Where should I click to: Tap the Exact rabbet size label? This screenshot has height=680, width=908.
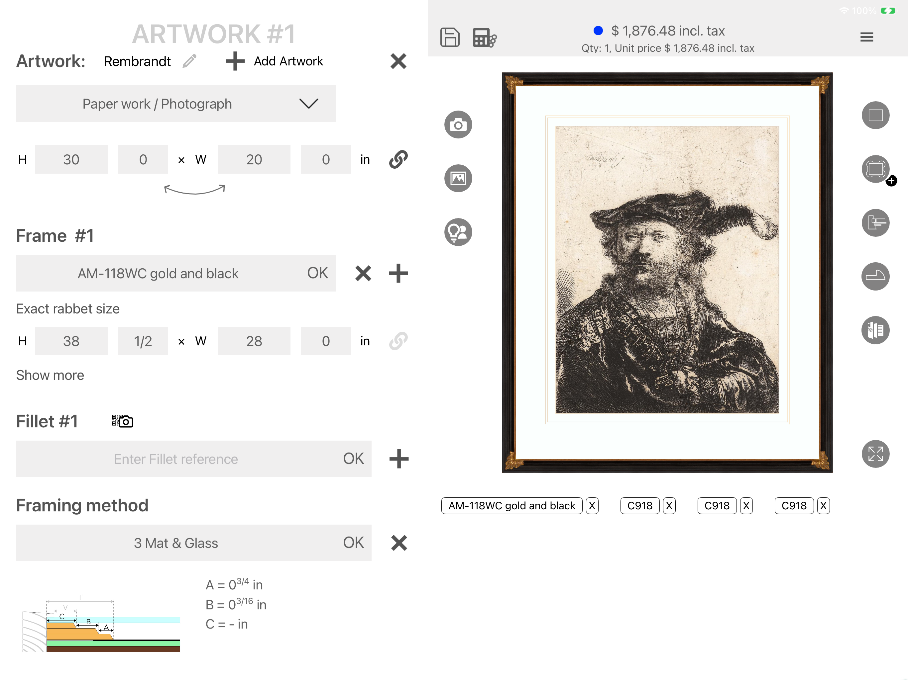(68, 308)
